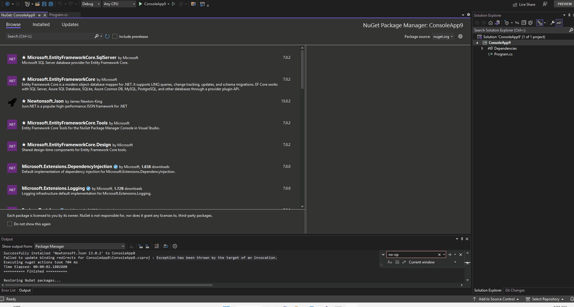Toggle Match Case in the find bar
This screenshot has width=574, height=307.
390,262
